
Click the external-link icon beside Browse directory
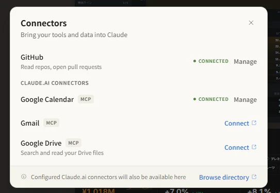point(254,177)
